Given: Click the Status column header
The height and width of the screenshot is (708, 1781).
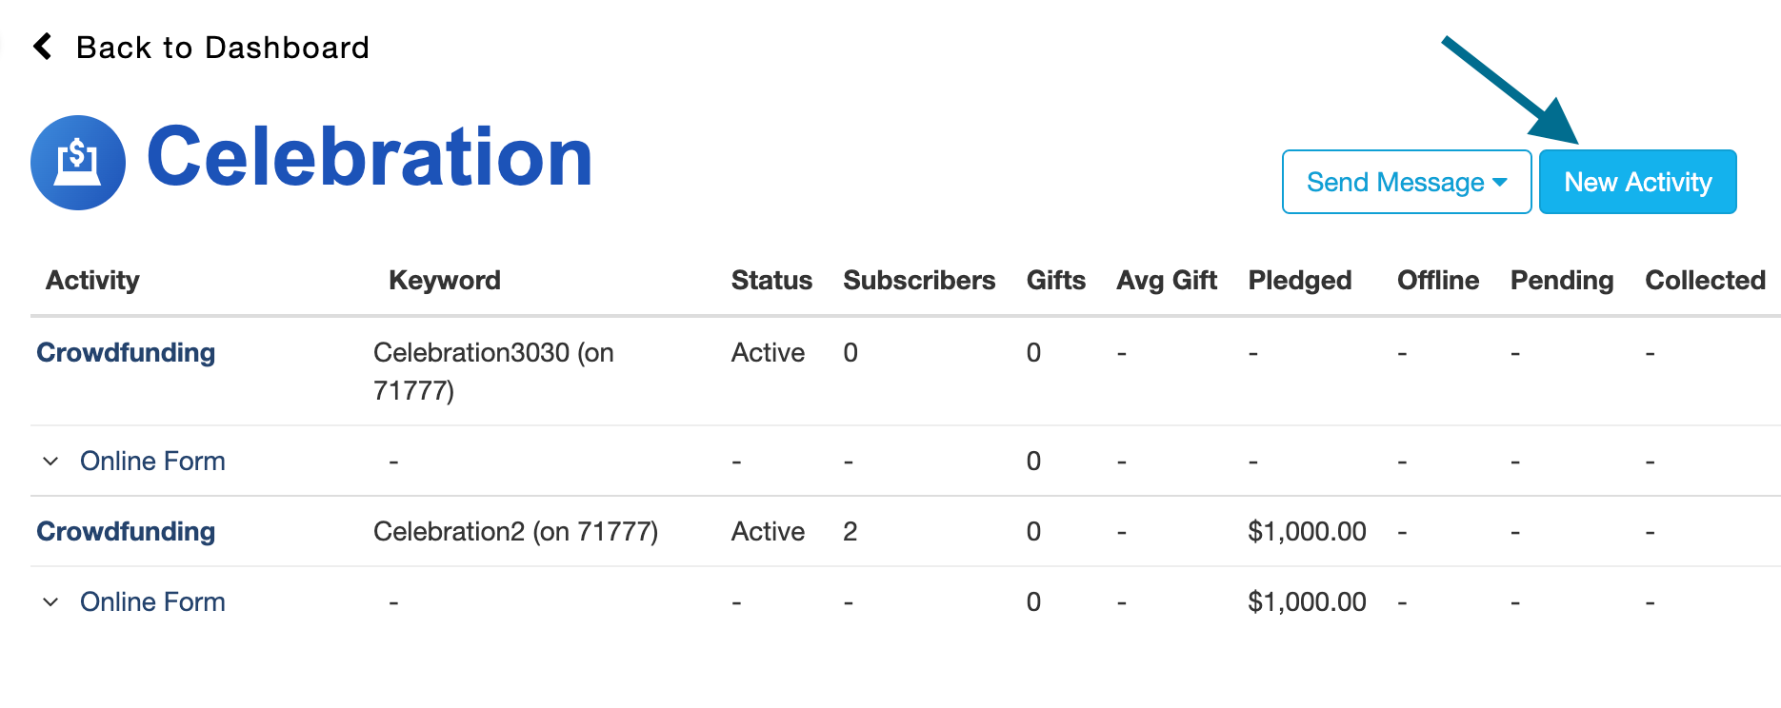Looking at the screenshot, I should click(771, 281).
